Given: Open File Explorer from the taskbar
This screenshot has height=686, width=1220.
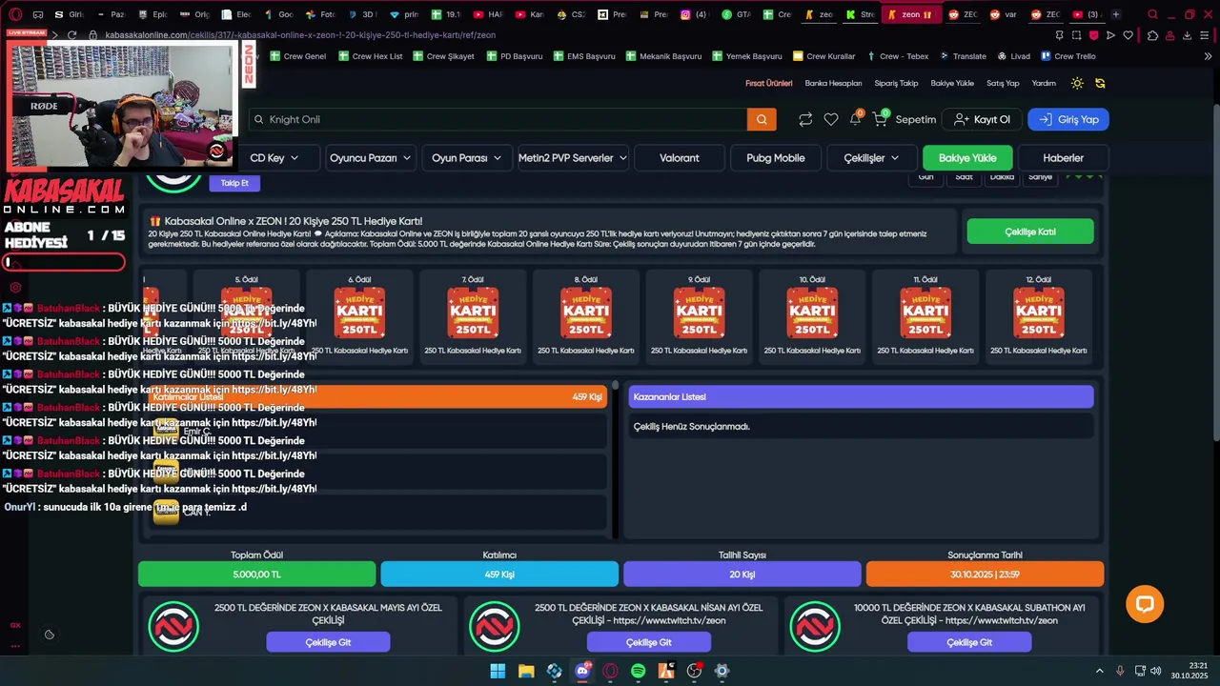Looking at the screenshot, I should click(x=526, y=671).
